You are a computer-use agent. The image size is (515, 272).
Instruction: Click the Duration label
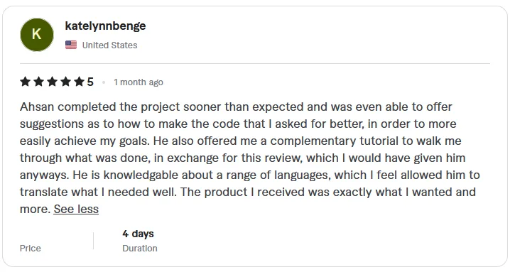click(x=140, y=248)
